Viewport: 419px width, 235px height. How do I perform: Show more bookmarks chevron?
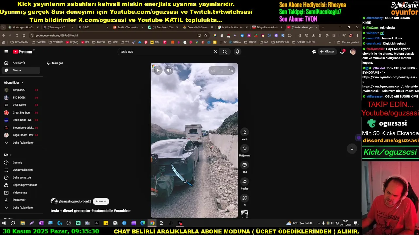(x=330, y=42)
